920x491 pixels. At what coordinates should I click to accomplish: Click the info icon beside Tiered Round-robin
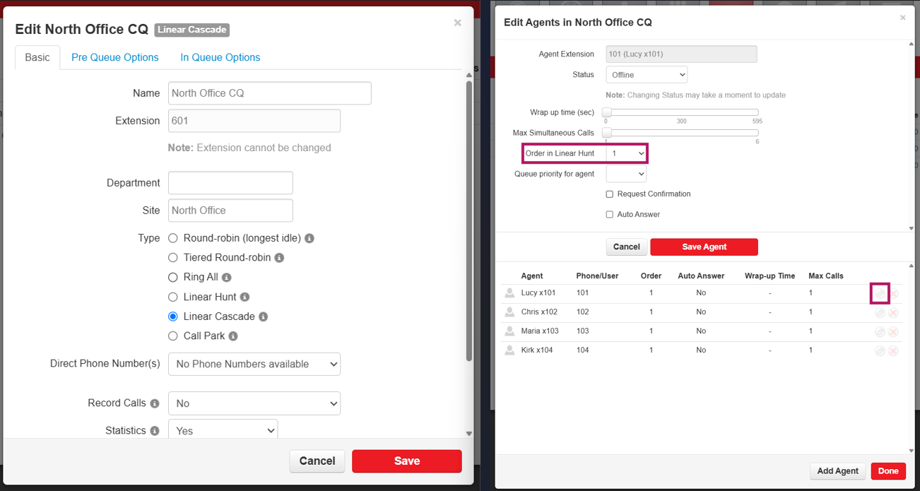pyautogui.click(x=279, y=258)
